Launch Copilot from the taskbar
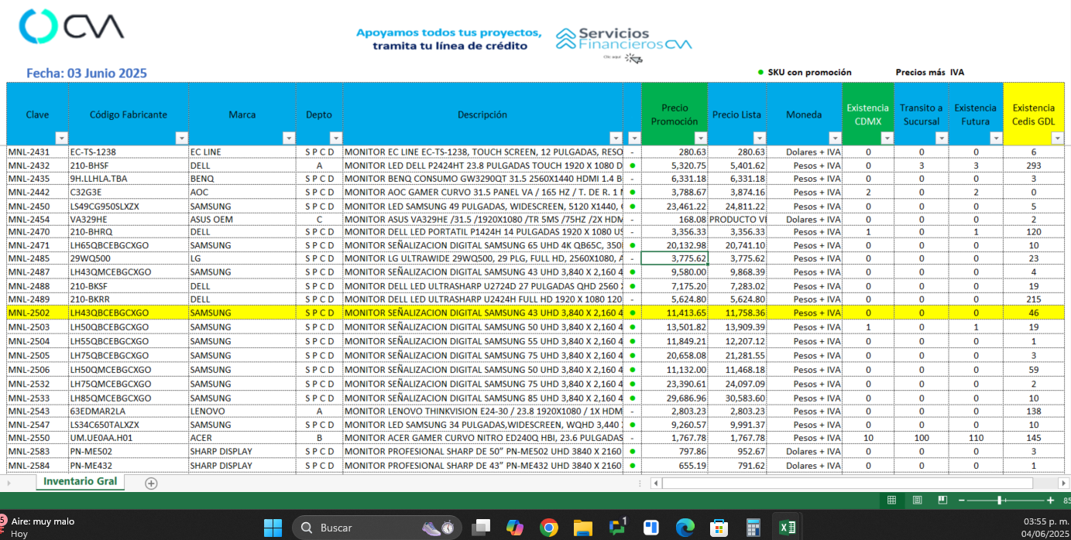Viewport: 1071px width, 540px height. click(x=515, y=528)
